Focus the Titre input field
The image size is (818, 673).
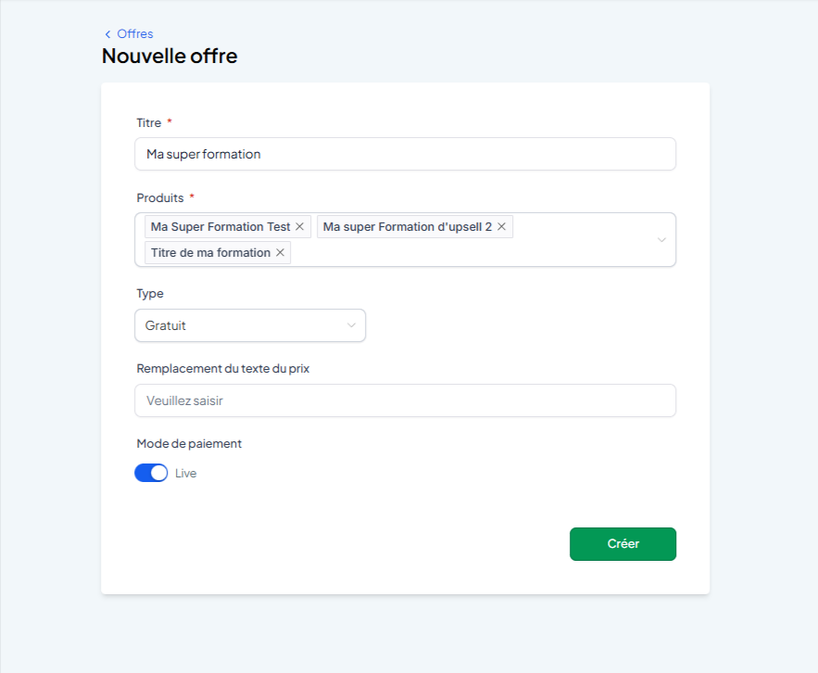click(x=406, y=154)
